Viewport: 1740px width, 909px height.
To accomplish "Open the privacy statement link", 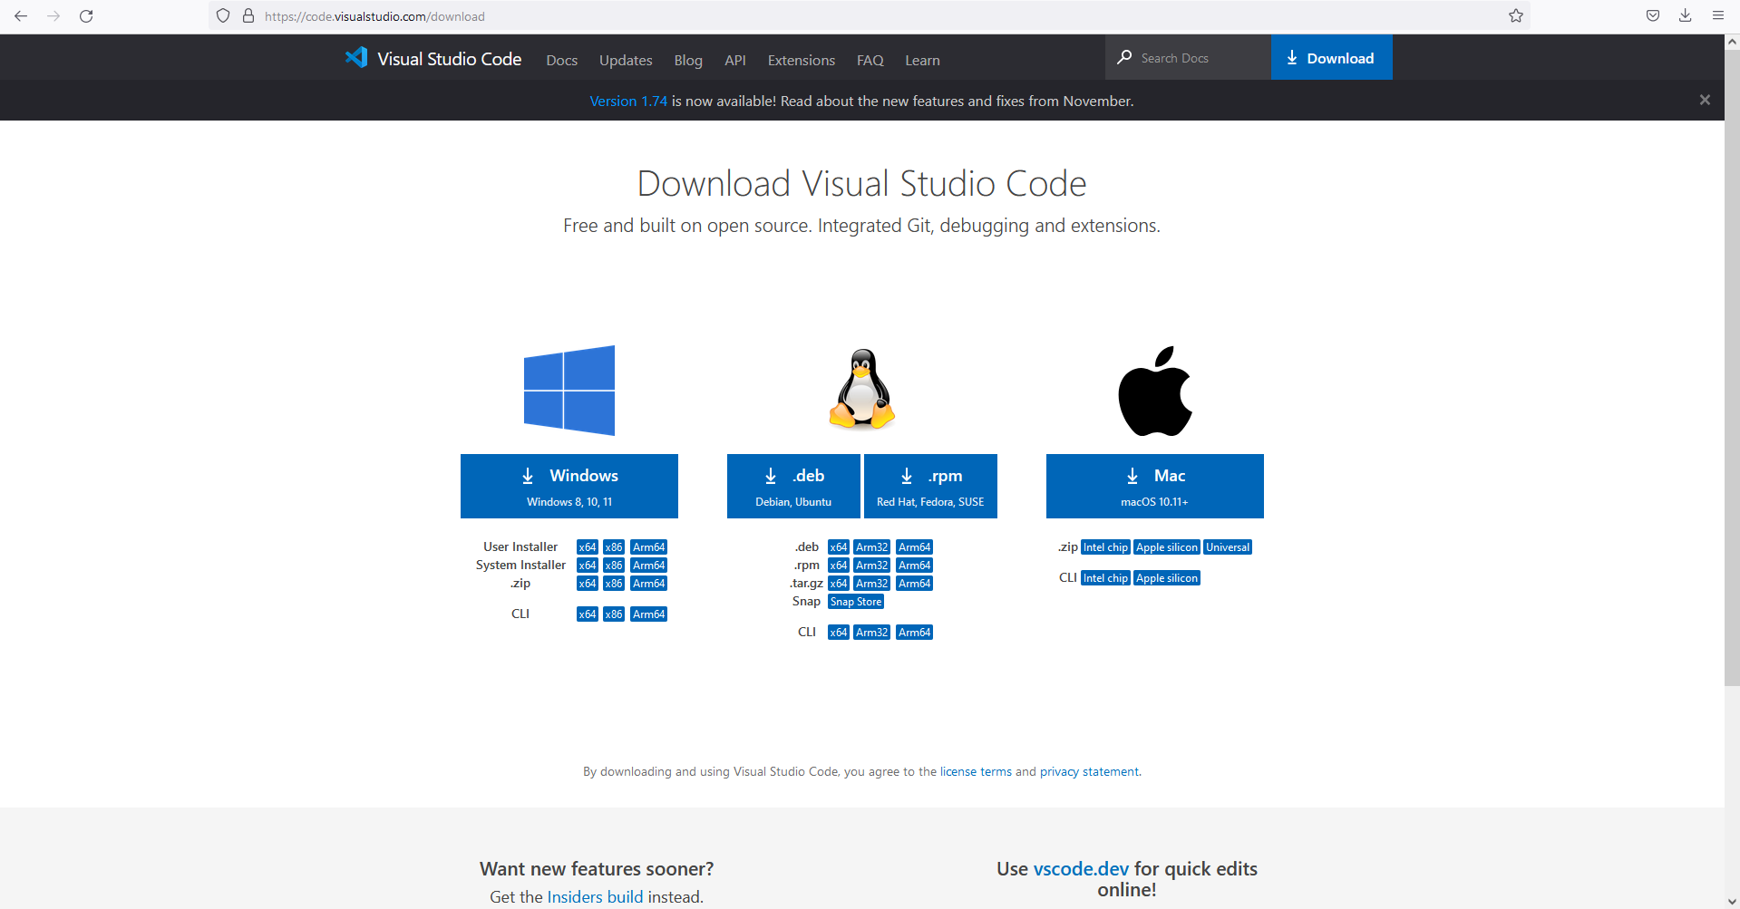I will click(1089, 771).
